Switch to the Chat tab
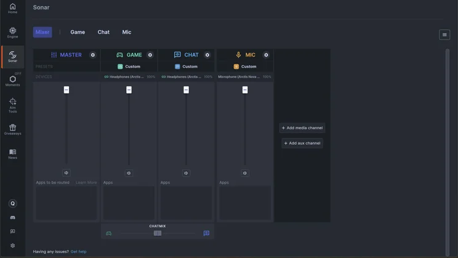The image size is (458, 258). tap(103, 32)
